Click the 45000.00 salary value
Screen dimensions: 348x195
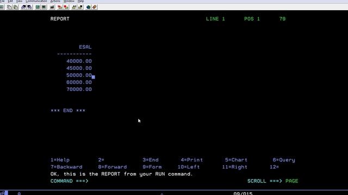click(x=79, y=68)
